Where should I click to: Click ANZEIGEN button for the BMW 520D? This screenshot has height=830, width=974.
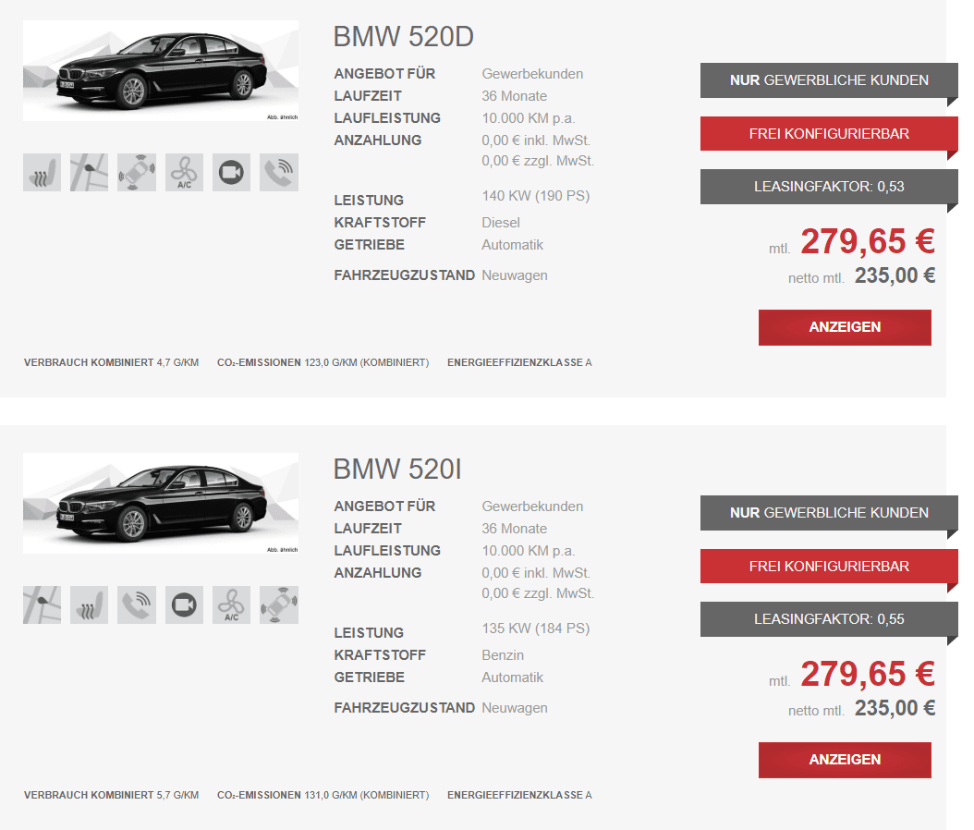pos(845,327)
